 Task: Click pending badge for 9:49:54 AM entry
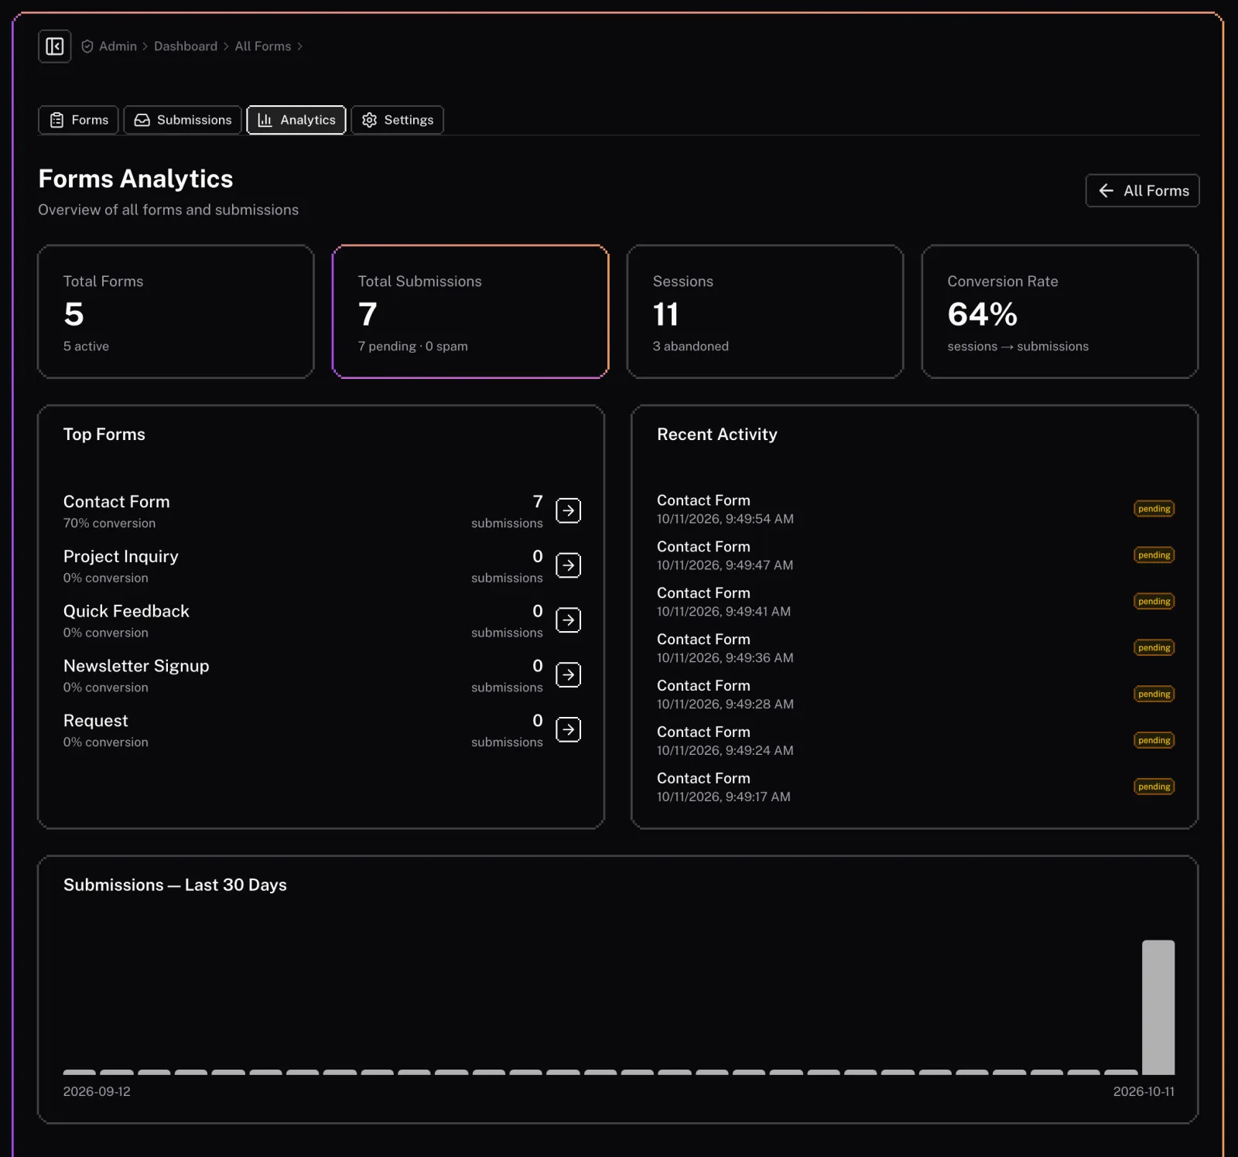1154,509
